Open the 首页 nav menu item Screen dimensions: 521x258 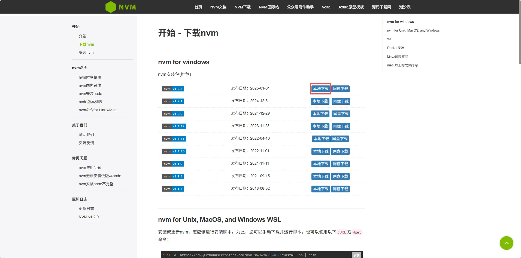pos(198,7)
